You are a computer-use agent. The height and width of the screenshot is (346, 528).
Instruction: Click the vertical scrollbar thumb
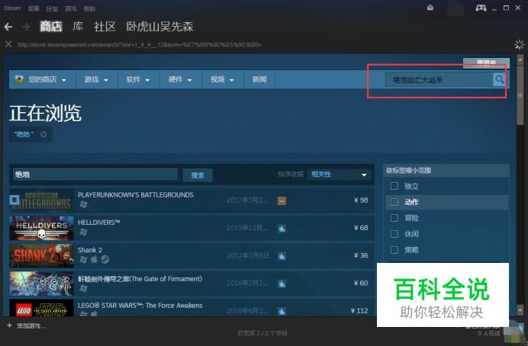[x=520, y=95]
